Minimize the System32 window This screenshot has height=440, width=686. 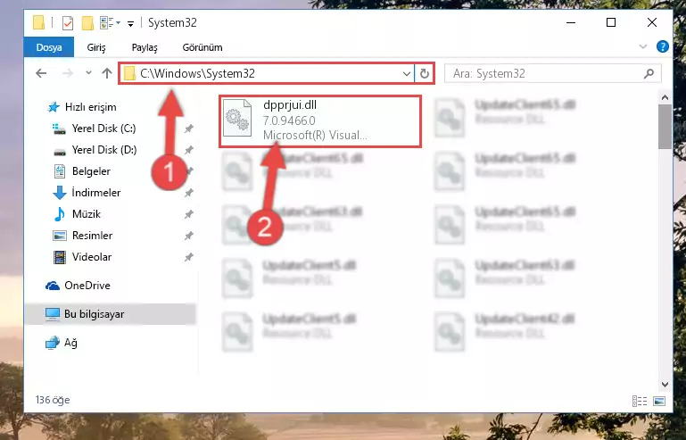click(571, 23)
